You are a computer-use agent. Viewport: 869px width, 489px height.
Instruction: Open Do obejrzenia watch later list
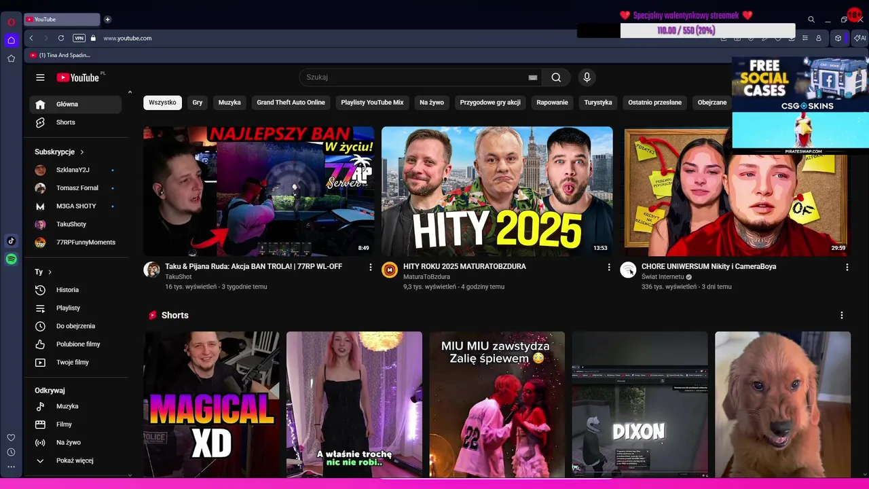75,326
